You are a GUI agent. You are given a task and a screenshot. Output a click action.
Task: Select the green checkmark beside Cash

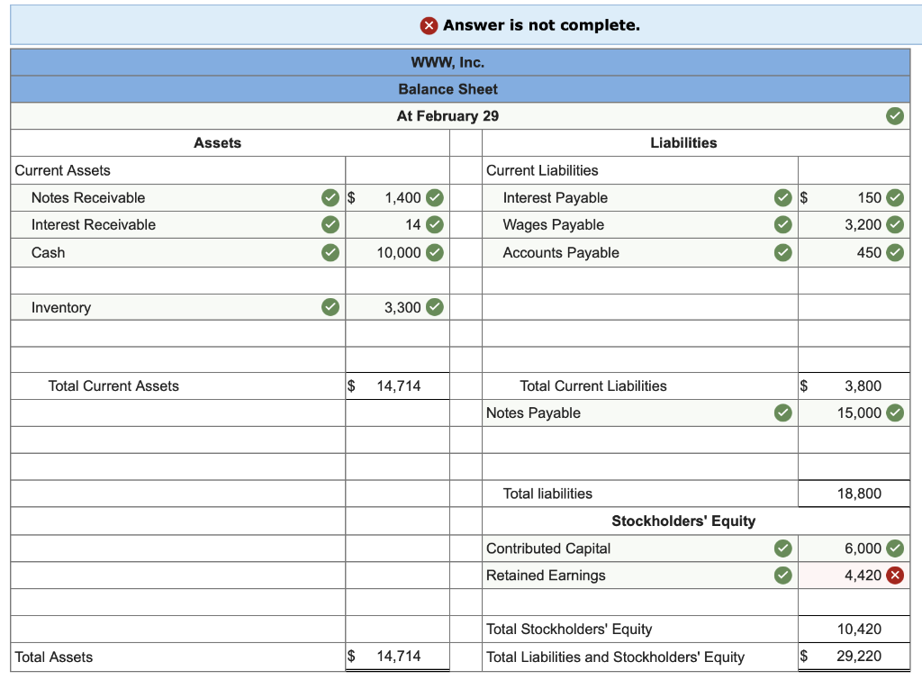coord(330,252)
